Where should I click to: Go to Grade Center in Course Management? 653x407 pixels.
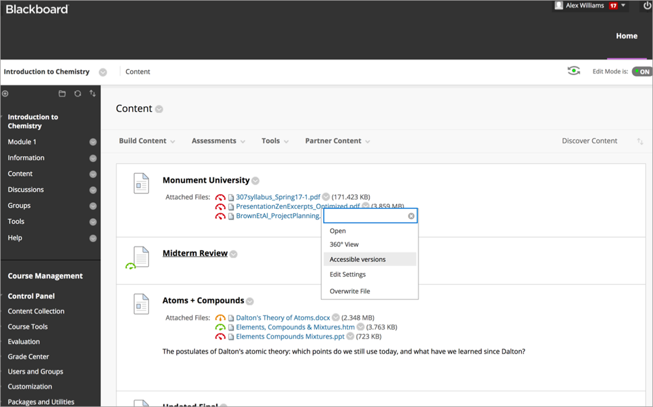pos(28,356)
